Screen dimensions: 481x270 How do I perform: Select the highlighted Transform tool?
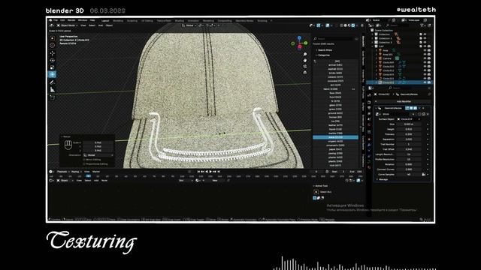52,74
